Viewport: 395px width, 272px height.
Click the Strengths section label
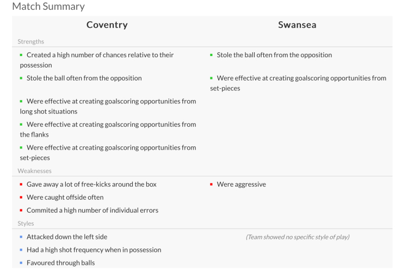click(31, 41)
